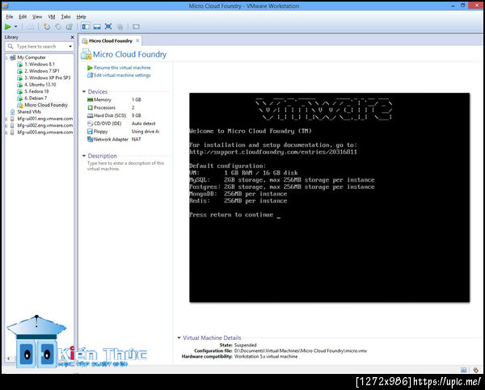This screenshot has height=390, width=485.
Task: Select 4. Ubuntu 13.10 virtual machine
Action: coord(40,85)
